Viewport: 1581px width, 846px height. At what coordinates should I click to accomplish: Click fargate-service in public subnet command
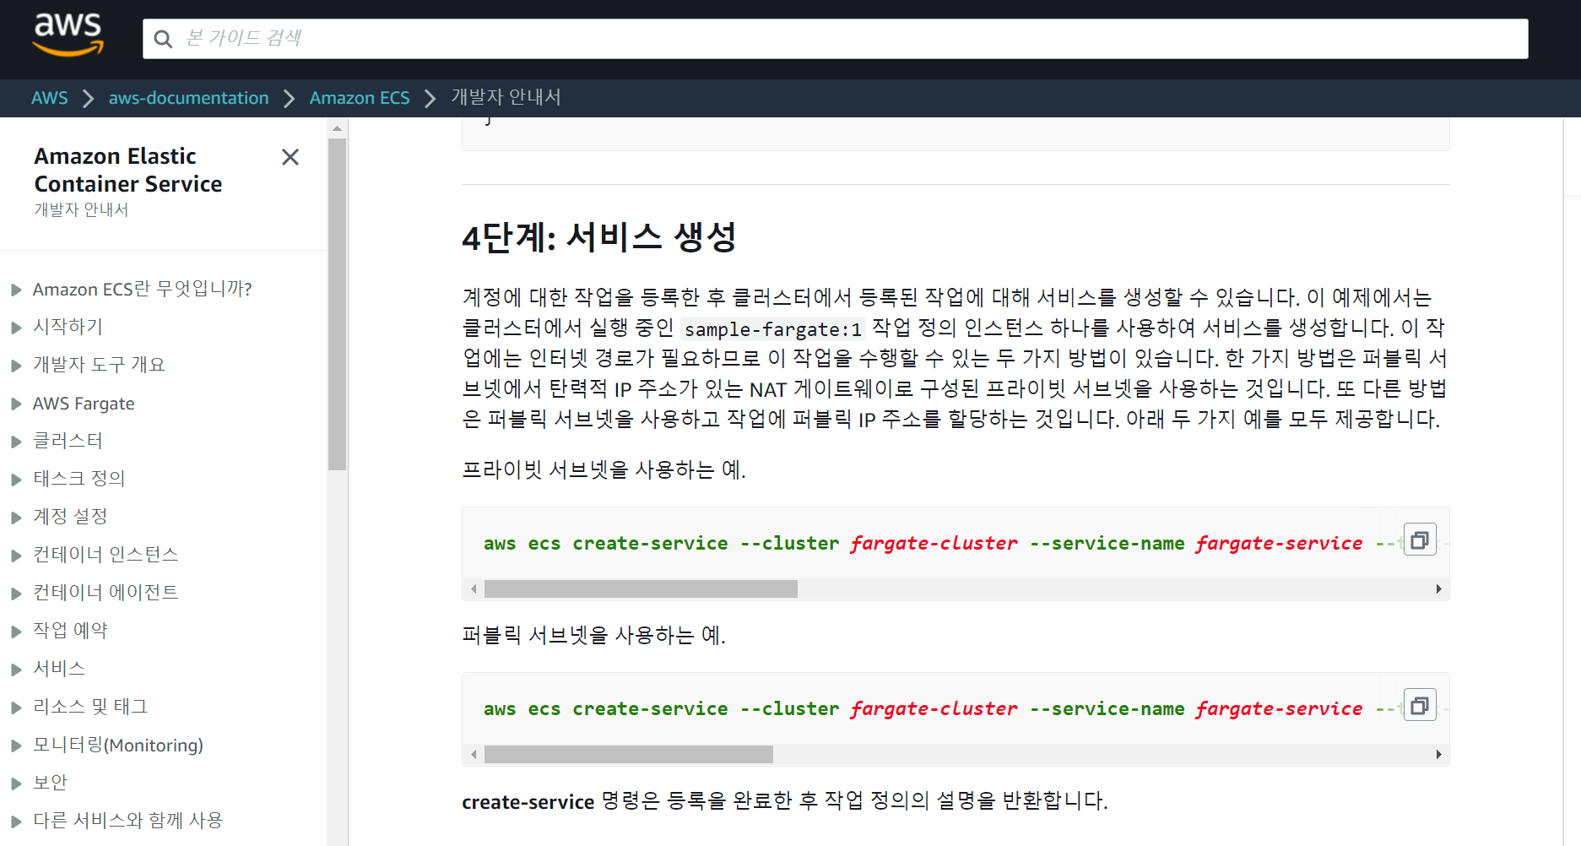click(x=1279, y=708)
